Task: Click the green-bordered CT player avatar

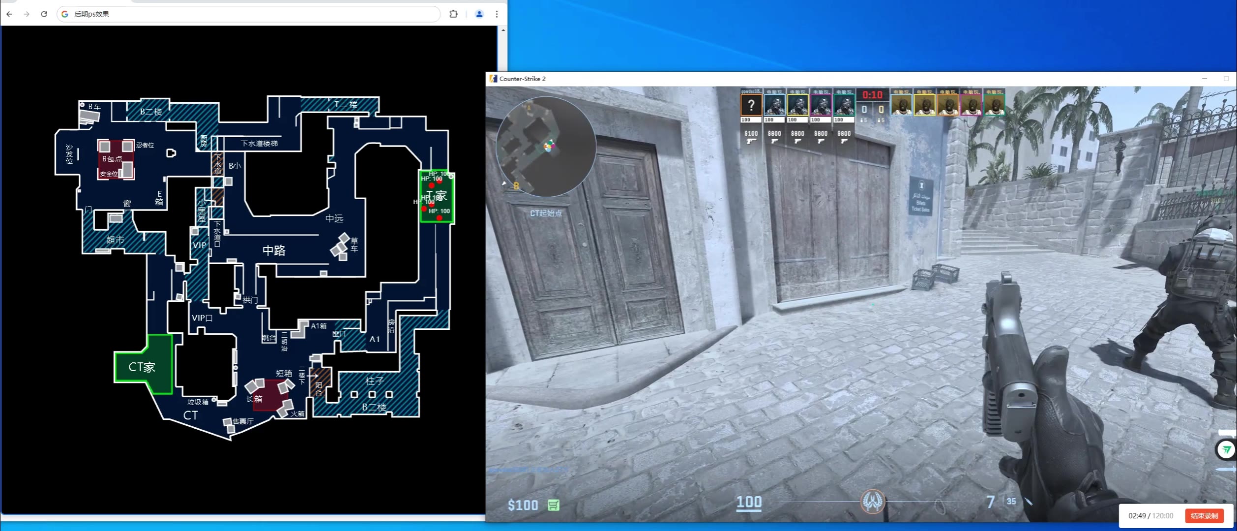Action: coord(844,105)
